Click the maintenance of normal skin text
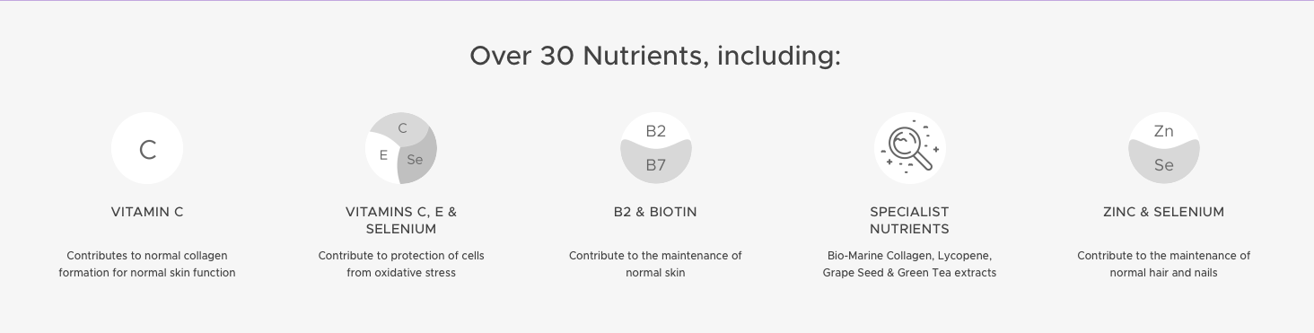The height and width of the screenshot is (333, 1314). [655, 264]
